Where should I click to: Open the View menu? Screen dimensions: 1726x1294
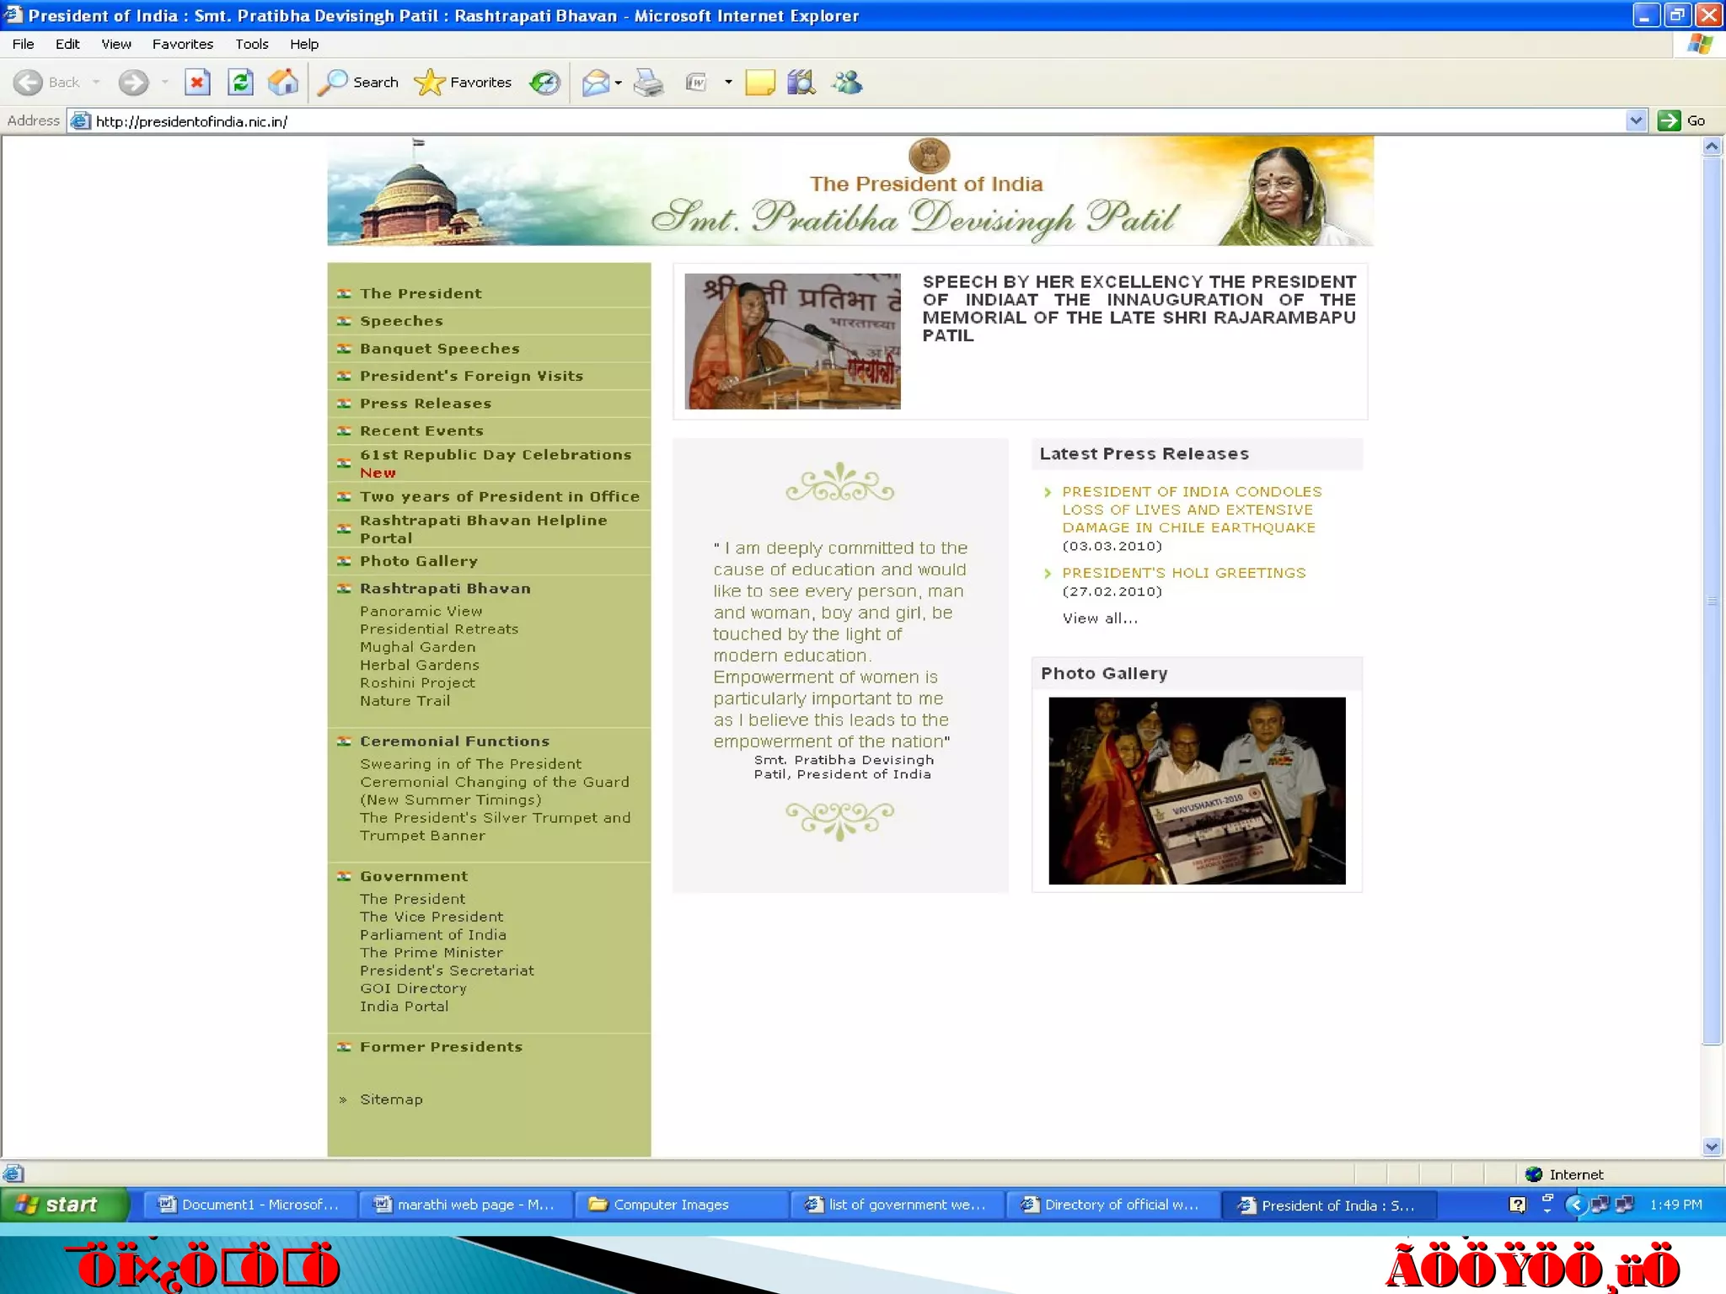tap(116, 44)
